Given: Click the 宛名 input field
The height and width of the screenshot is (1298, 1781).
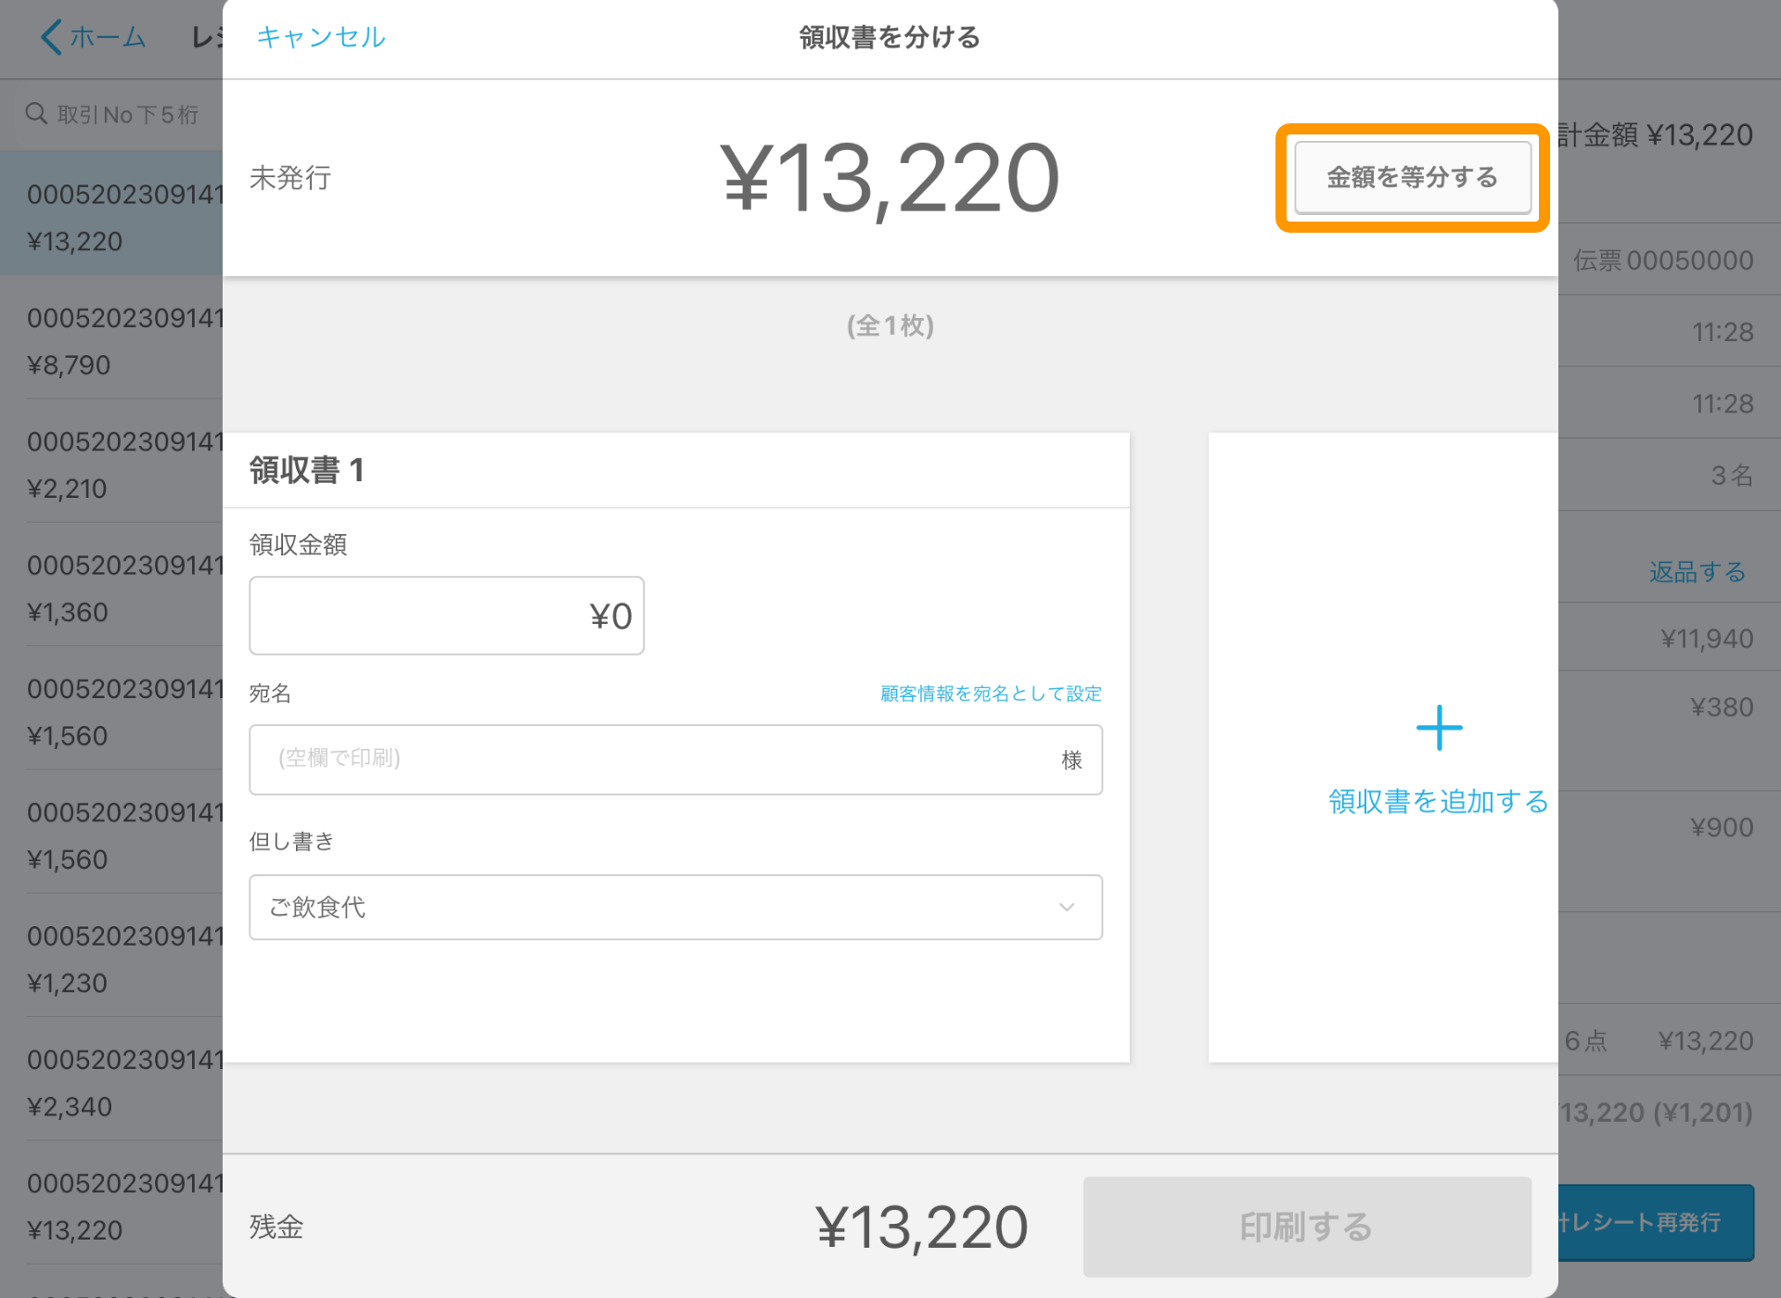Looking at the screenshot, I should point(676,757).
